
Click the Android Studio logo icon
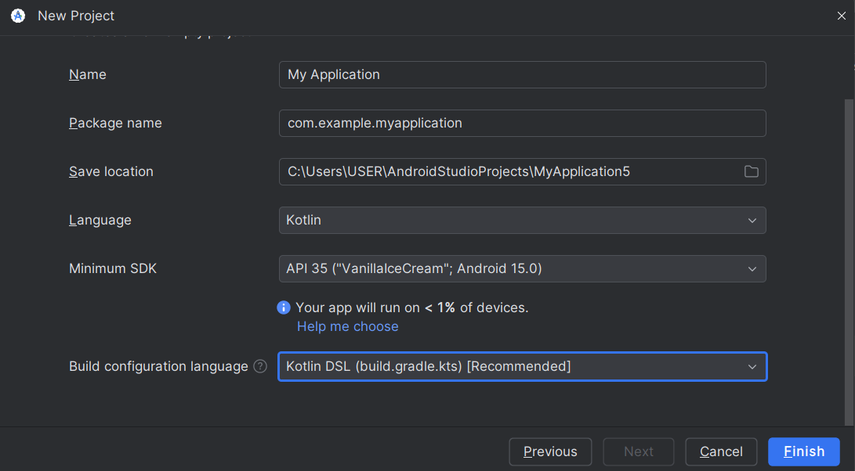[18, 16]
